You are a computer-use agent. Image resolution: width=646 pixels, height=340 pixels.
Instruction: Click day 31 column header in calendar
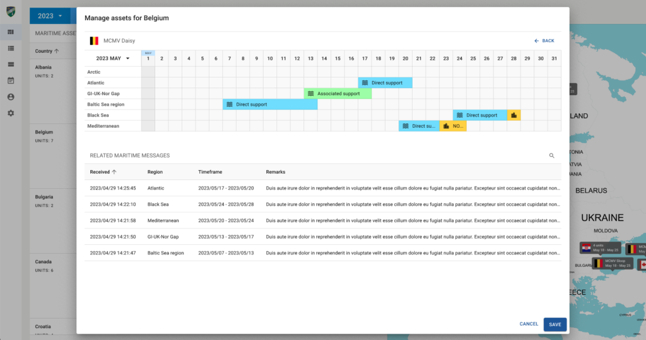(554, 59)
